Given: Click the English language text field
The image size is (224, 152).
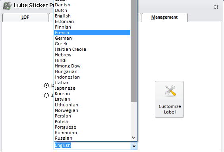Looking at the screenshot, I should point(92,146).
